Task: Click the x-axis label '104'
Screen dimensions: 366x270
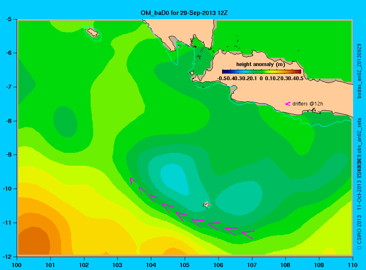Action: click(151, 265)
